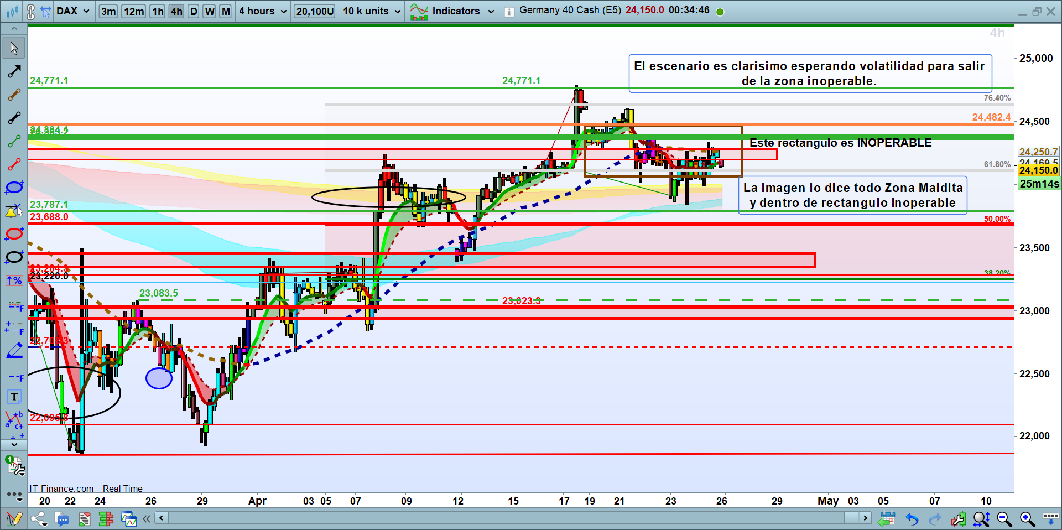
Task: Open the DAX instrument dropdown
Action: tap(73, 11)
